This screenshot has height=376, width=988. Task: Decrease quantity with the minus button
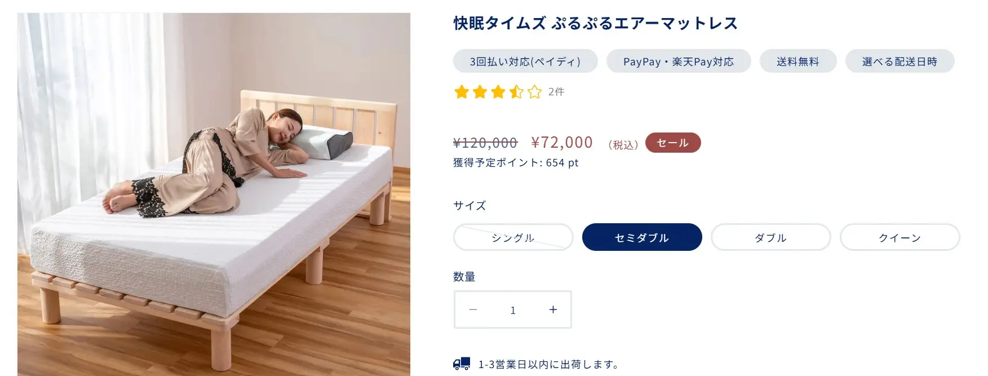(473, 309)
